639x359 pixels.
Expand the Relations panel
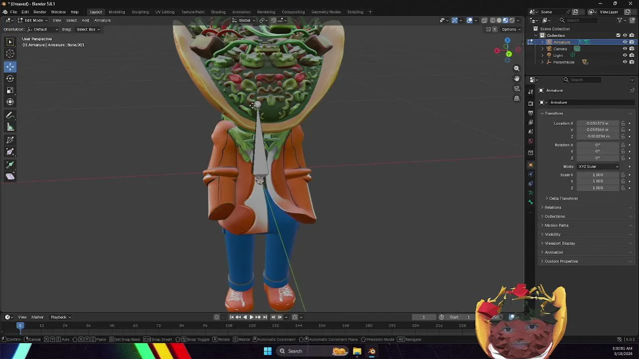pos(553,207)
